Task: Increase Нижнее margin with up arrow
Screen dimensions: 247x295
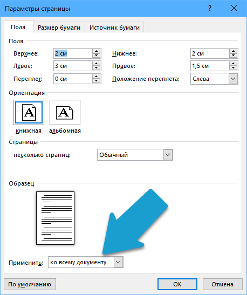Action: point(233,51)
